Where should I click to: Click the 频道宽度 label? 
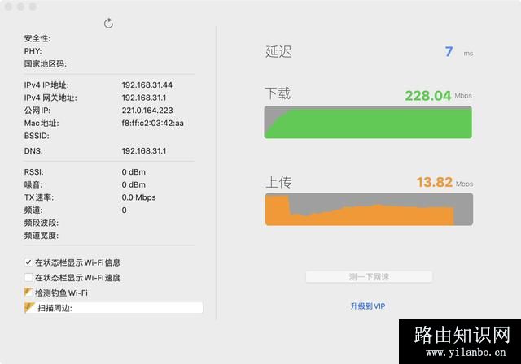(42, 236)
